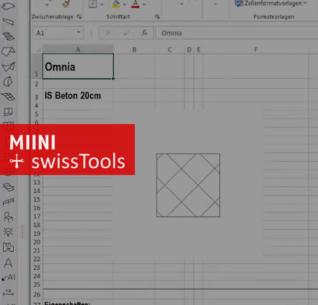
Task: Click the format painter brush icon
Action: [x=66, y=4]
